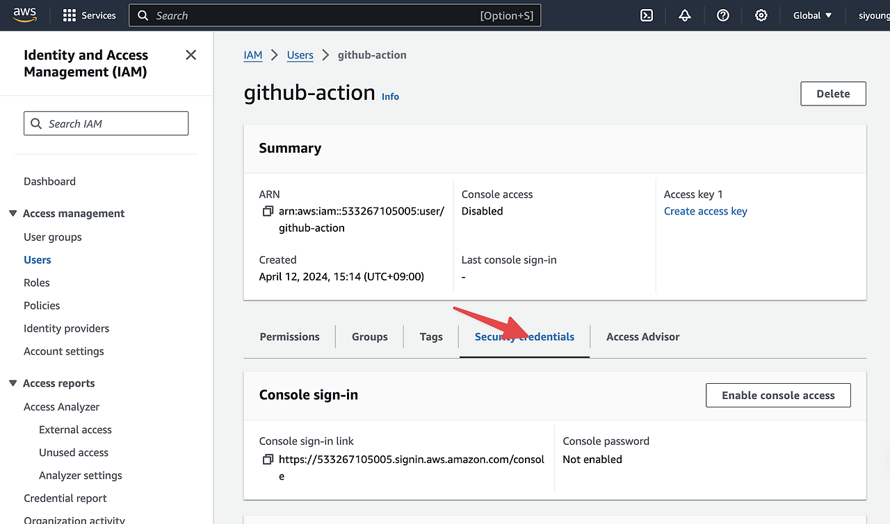
Task: Open Policies in the sidebar
Action: [x=42, y=305]
